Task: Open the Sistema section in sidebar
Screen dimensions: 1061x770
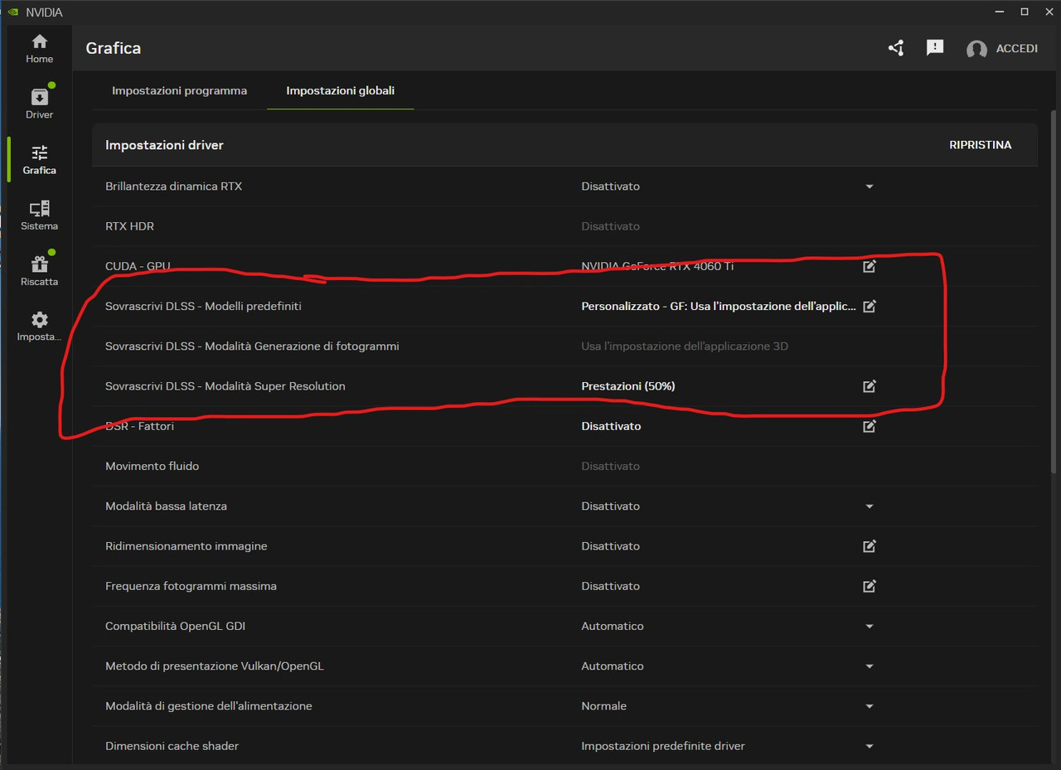Action: tap(39, 216)
